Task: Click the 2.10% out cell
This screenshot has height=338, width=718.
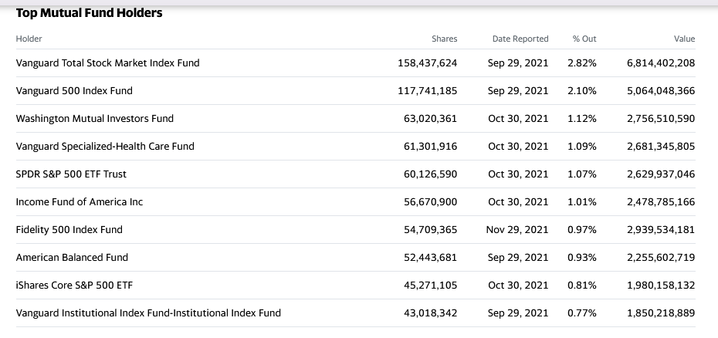Action: (582, 91)
